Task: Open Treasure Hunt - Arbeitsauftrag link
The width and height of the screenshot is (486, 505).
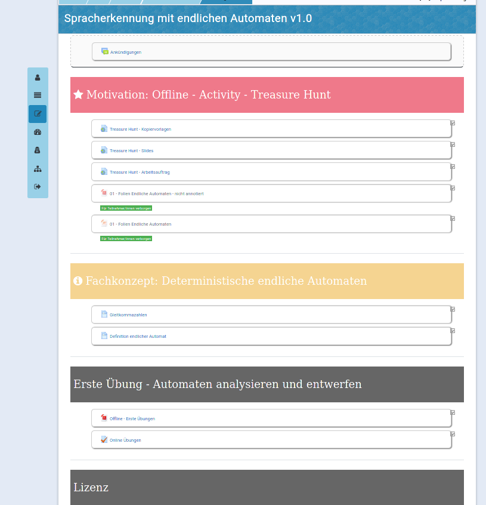Action: pyautogui.click(x=140, y=173)
